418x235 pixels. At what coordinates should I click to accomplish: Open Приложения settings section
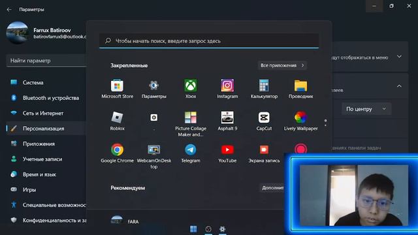pyautogui.click(x=46, y=144)
